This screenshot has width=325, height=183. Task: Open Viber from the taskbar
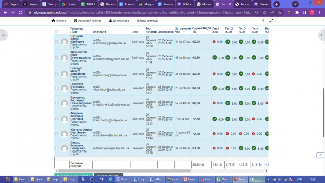tap(122, 179)
